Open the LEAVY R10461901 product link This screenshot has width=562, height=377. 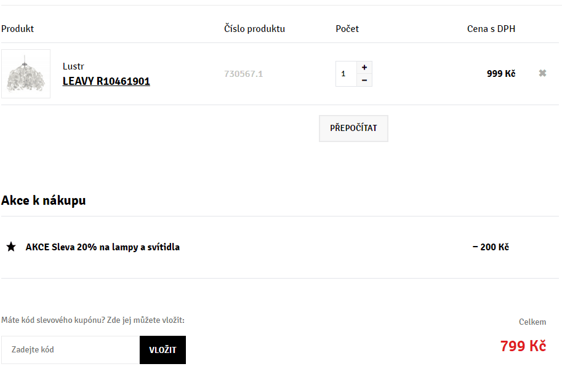tap(106, 81)
